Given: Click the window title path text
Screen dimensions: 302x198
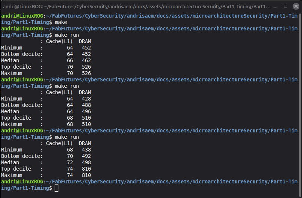Looking at the screenshot, I should (137, 6).
